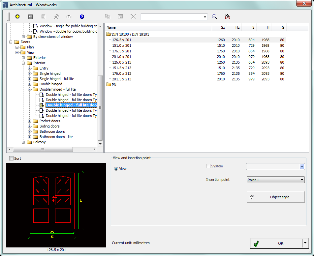The image size is (314, 256).
Task: Click the toolbar grip handle
Action: tap(9, 16)
